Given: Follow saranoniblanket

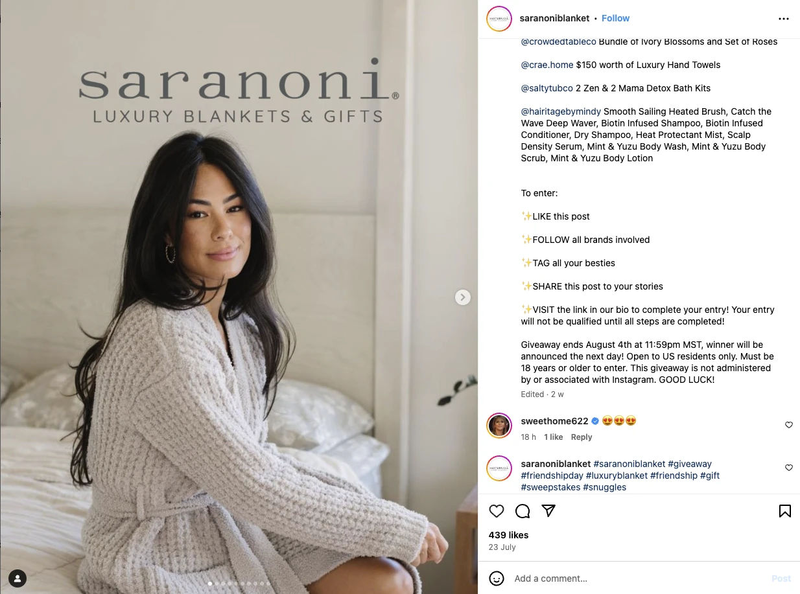Looking at the screenshot, I should 615,18.
